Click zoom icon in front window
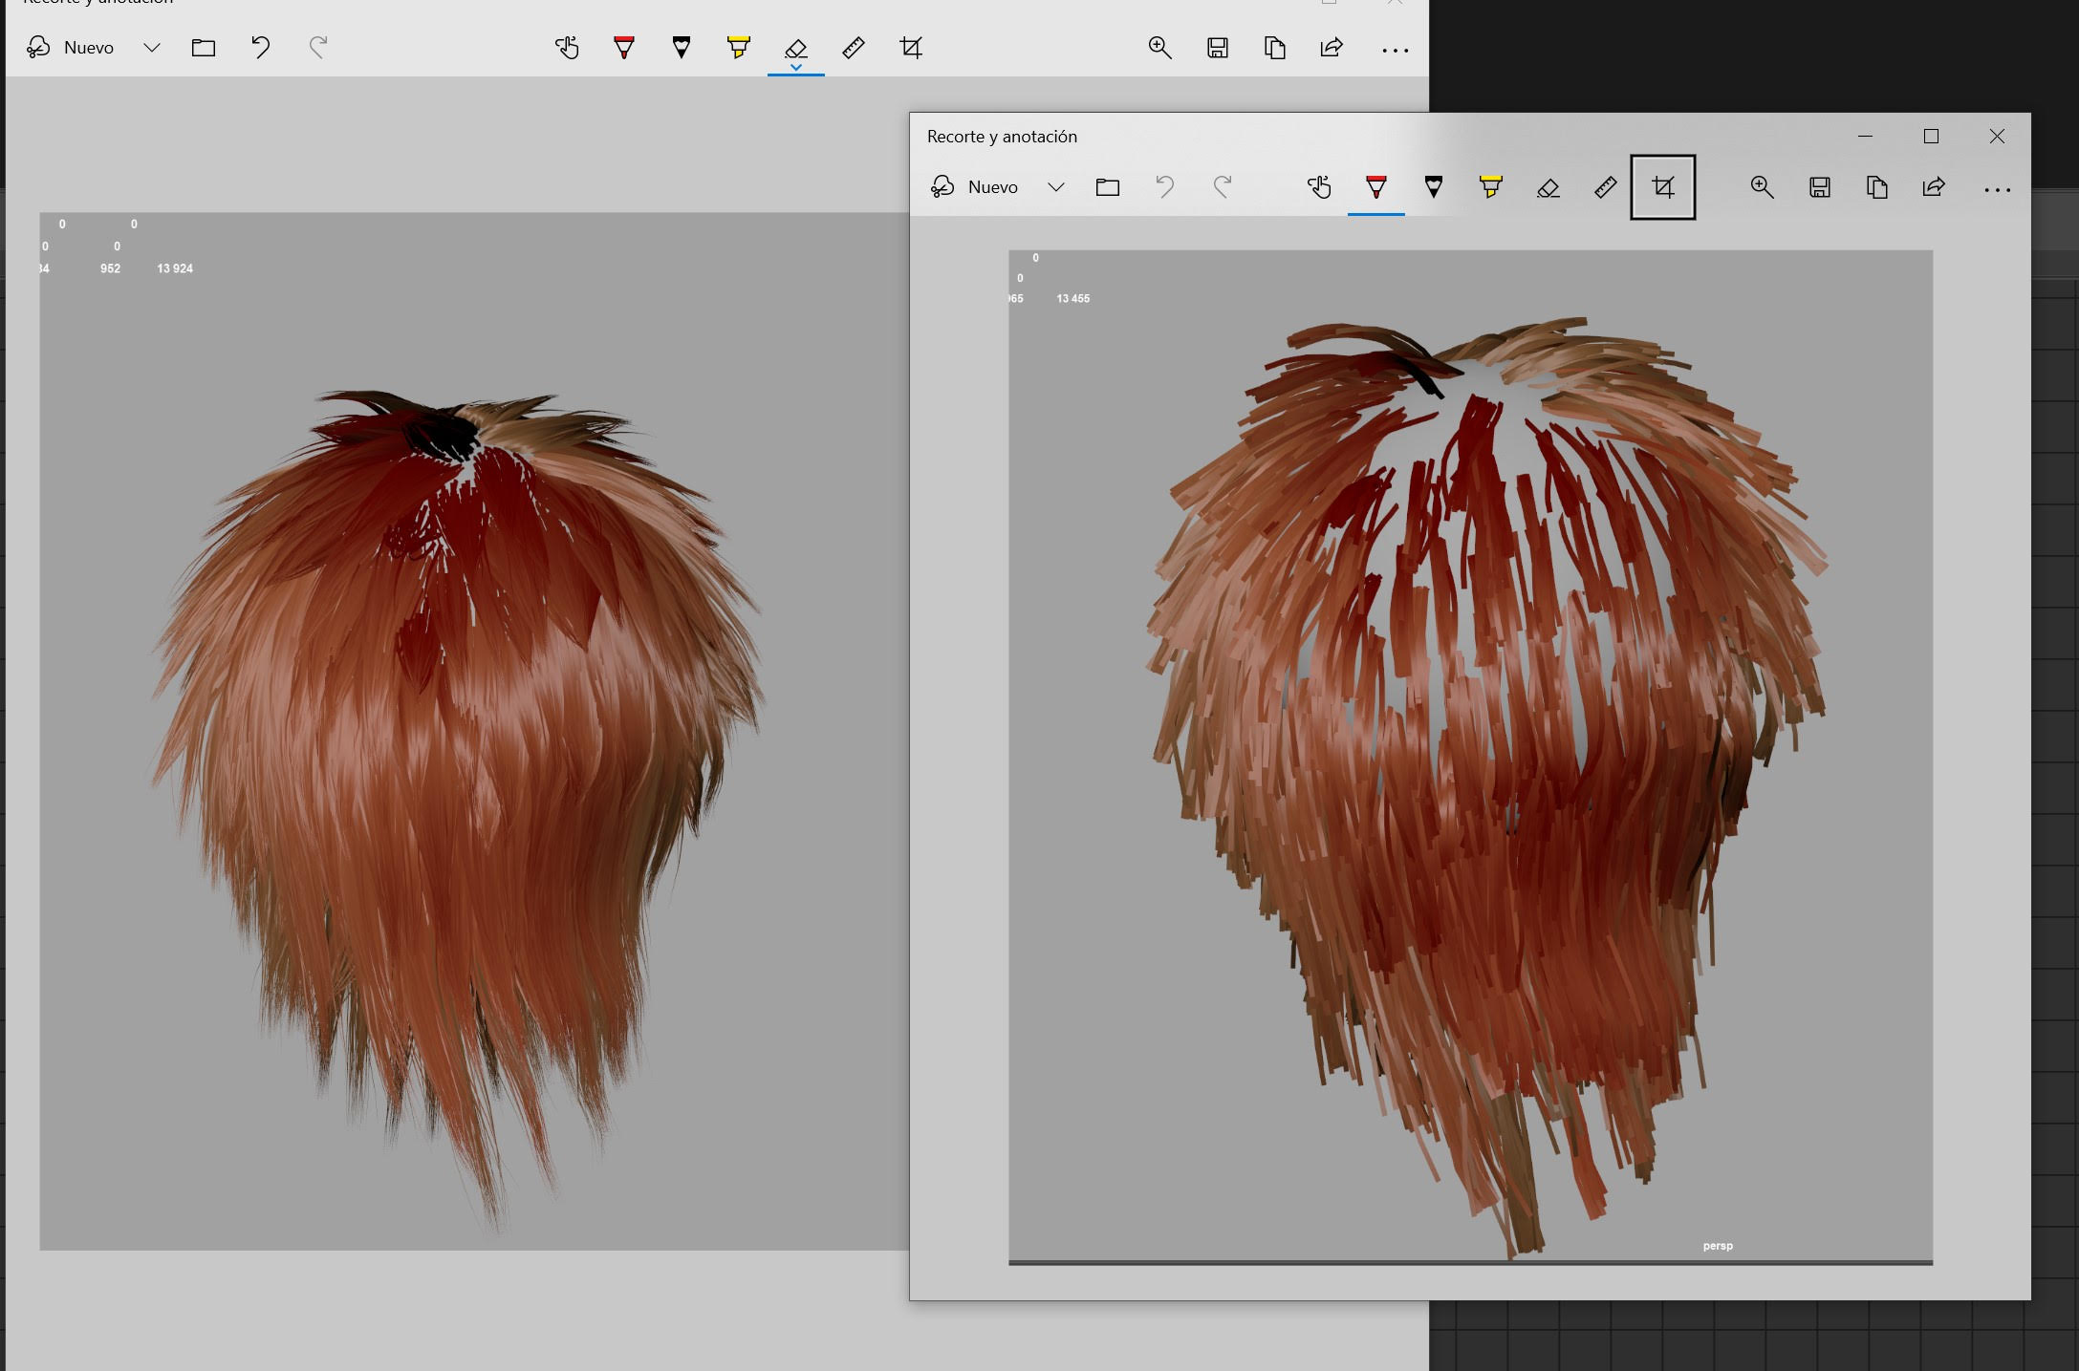Viewport: 2079px width, 1371px height. click(1762, 187)
